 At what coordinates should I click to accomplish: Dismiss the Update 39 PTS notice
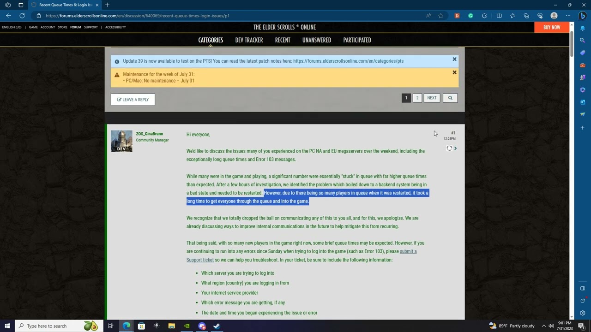click(x=454, y=59)
